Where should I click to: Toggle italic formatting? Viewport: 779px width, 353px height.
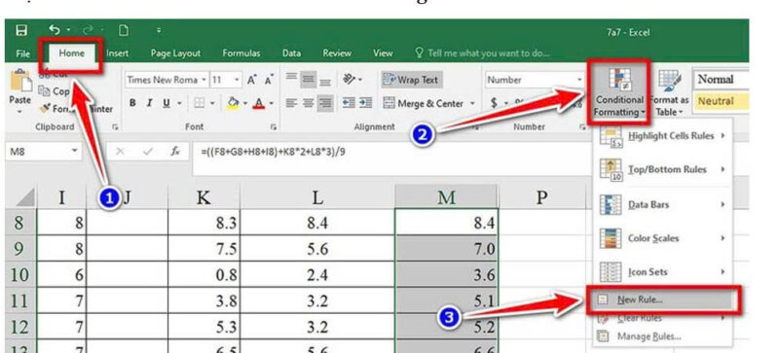click(x=149, y=103)
